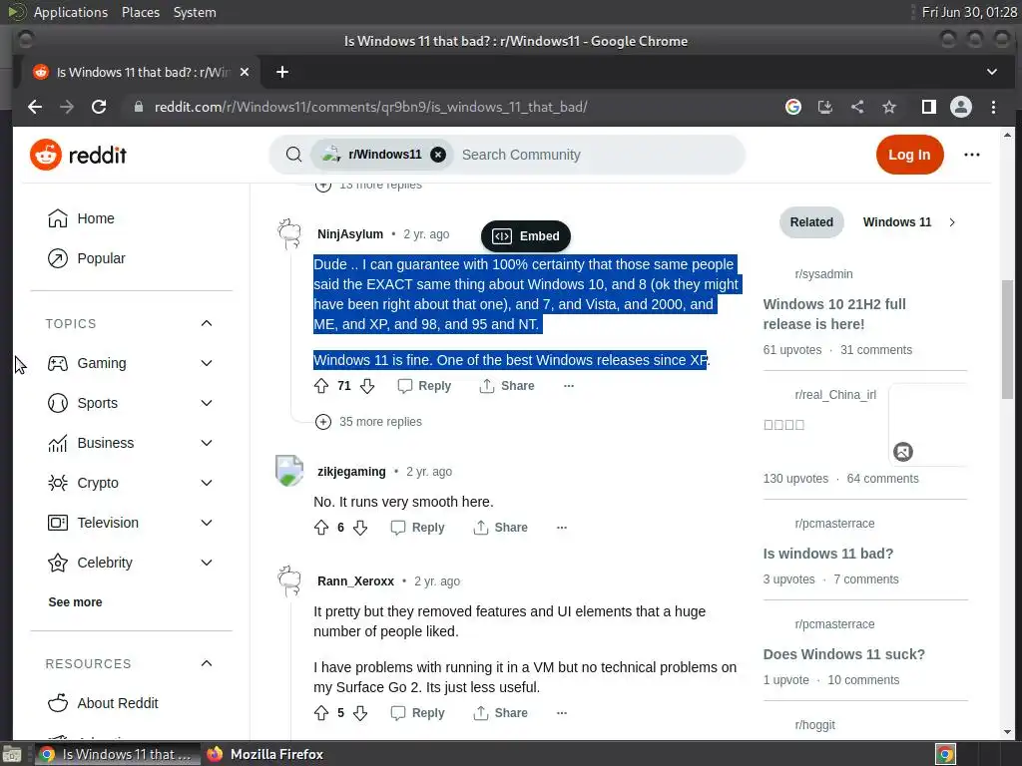The image size is (1022, 766).
Task: Expand the Business topic
Action: (207, 443)
